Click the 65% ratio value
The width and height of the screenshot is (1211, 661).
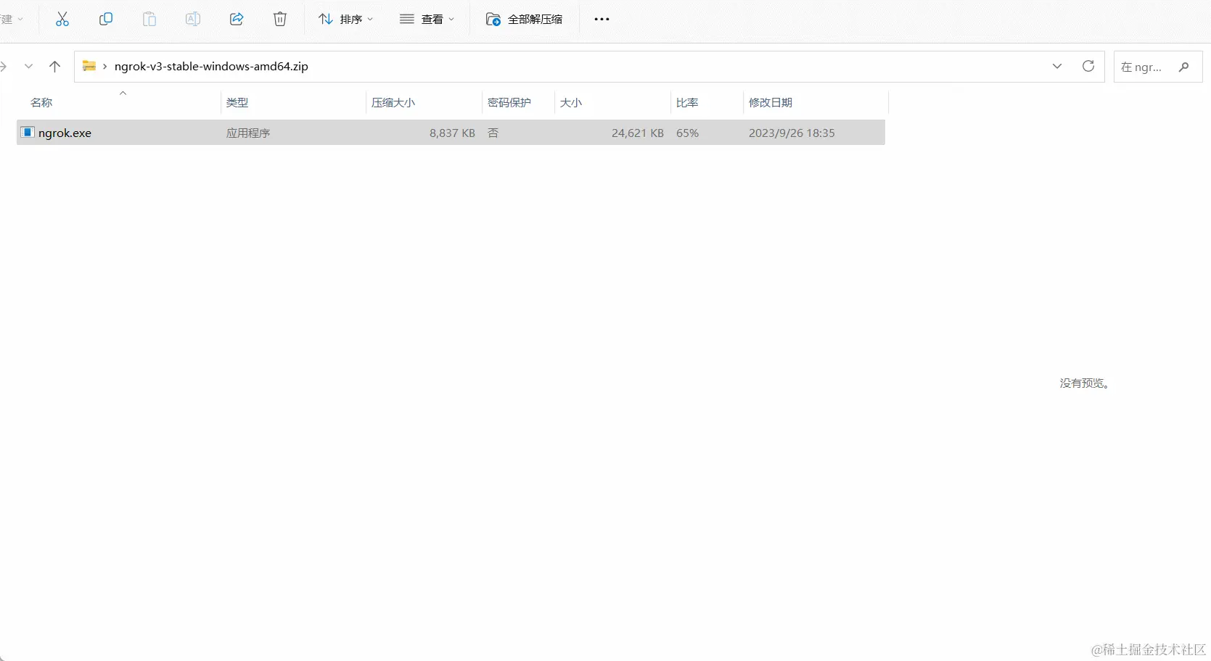tap(688, 133)
